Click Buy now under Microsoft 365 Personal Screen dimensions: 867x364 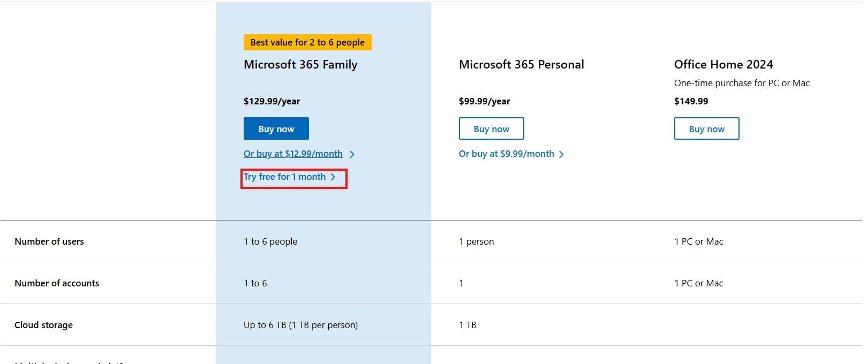point(491,128)
